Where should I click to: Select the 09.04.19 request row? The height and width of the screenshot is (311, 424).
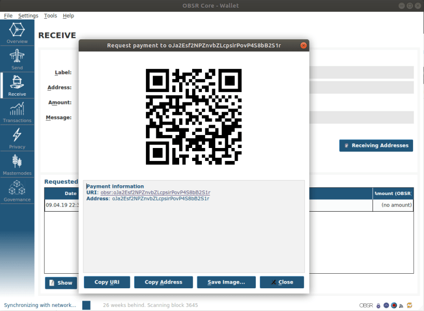click(x=229, y=205)
